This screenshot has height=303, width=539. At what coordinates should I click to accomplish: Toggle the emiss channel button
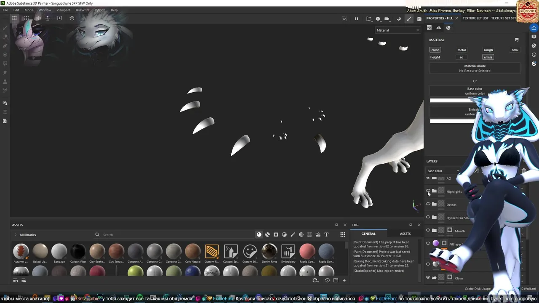pos(488,57)
